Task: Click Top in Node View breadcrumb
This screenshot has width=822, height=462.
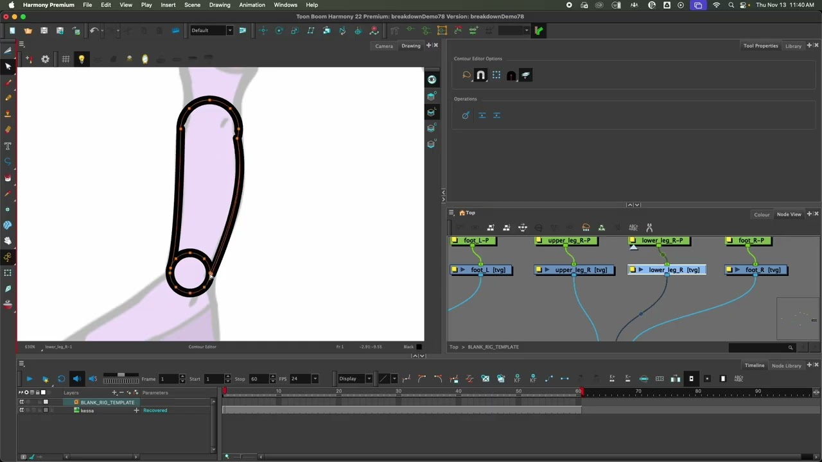Action: coord(454,347)
